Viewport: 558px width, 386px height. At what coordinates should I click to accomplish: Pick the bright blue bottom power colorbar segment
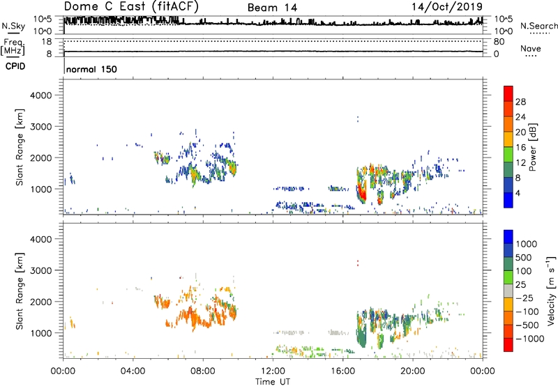tap(508, 200)
